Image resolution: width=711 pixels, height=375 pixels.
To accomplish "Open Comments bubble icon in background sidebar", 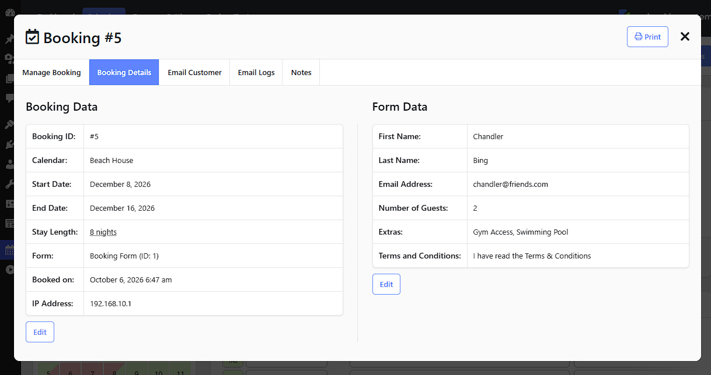I will click(x=10, y=98).
